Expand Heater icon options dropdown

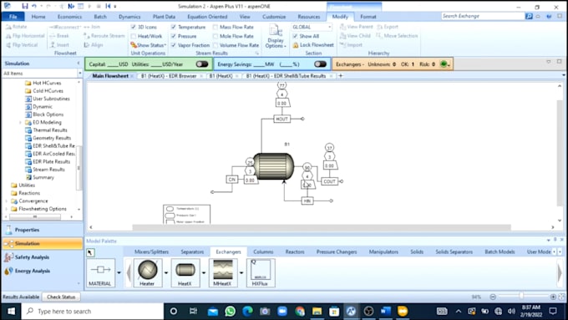(x=166, y=272)
